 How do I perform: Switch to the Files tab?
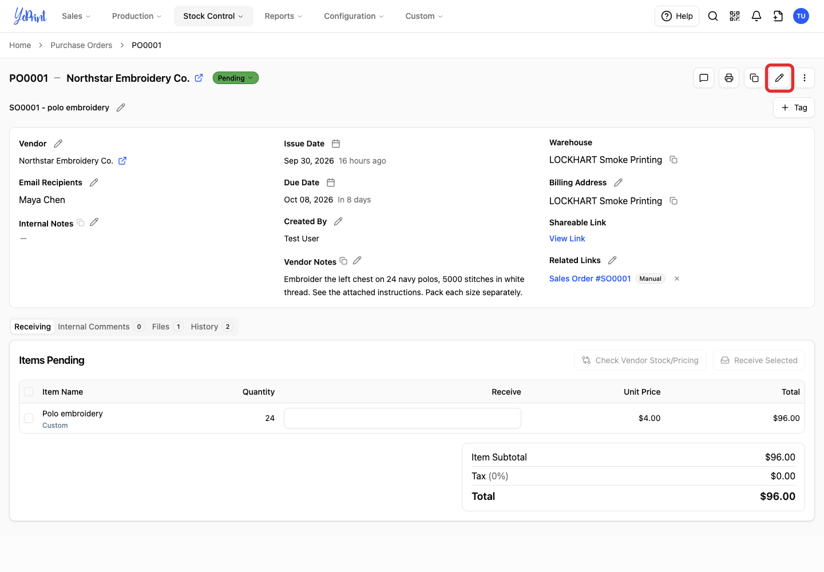coord(167,327)
